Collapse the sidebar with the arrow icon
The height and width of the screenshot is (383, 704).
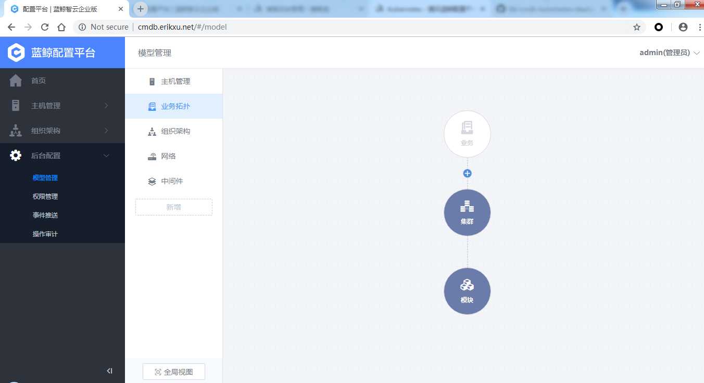(x=109, y=371)
